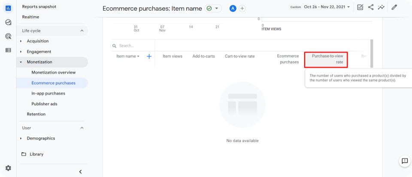Screen dimensions: 412x177
Task: Collapse the Life cycle section
Action: coord(82,31)
